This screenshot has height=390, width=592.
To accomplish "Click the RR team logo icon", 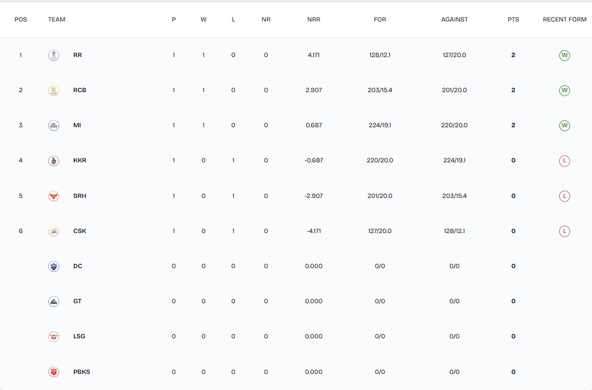I will point(54,55).
